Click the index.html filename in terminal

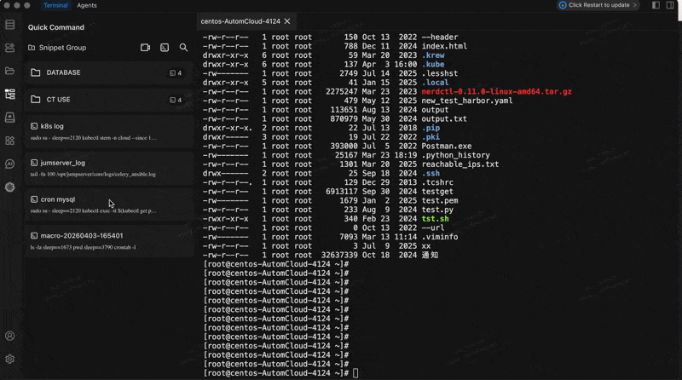[x=444, y=46]
